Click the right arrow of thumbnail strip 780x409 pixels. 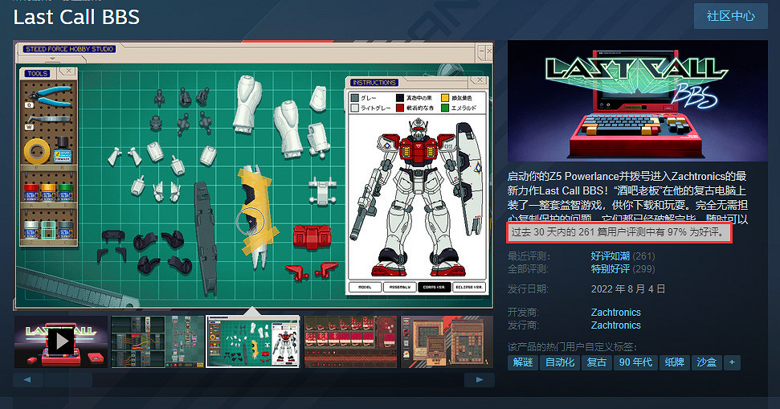(x=479, y=379)
